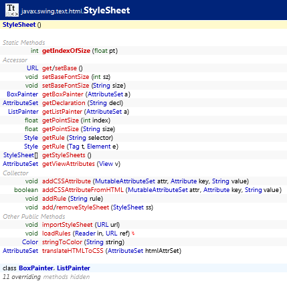Click the getBoxPainter method name
The image size is (287, 281).
click(63, 94)
